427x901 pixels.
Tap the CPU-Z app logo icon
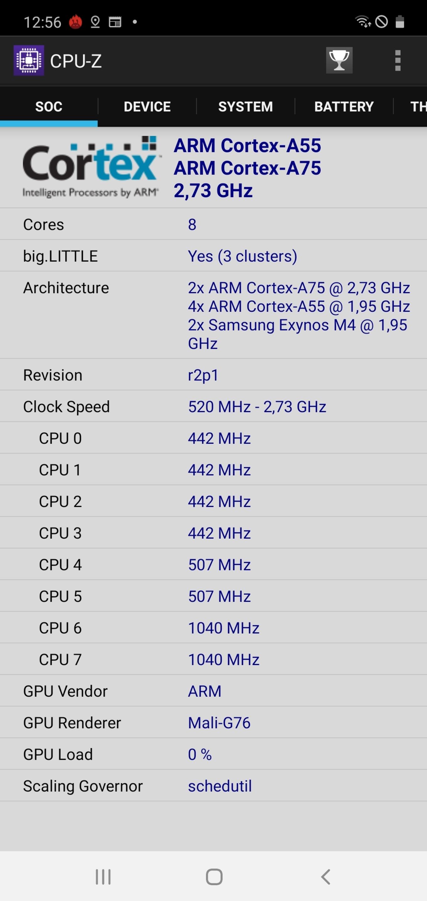click(29, 61)
